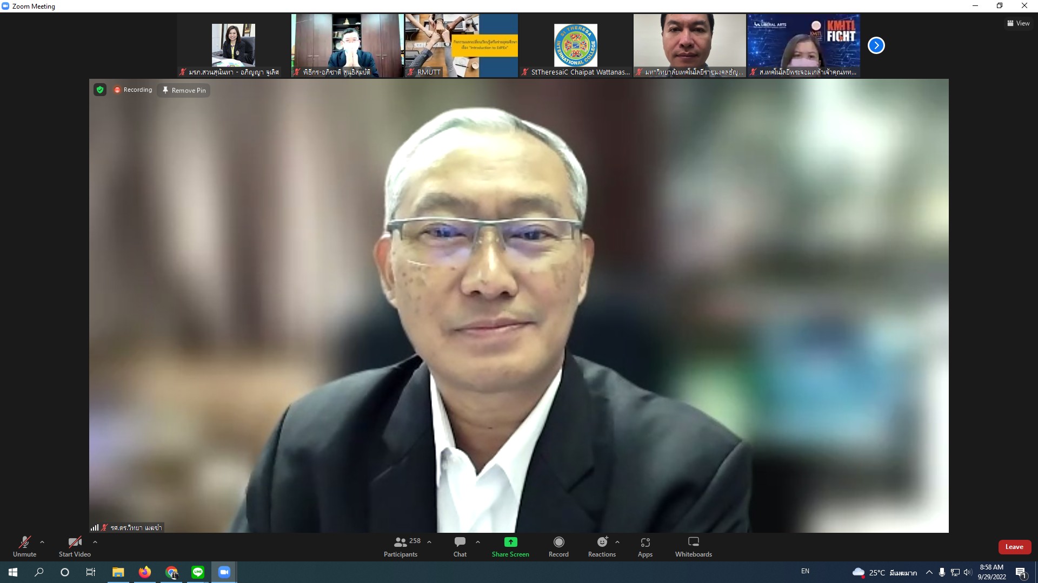This screenshot has width=1038, height=583.
Task: Expand the Participants options caret
Action: 429,542
